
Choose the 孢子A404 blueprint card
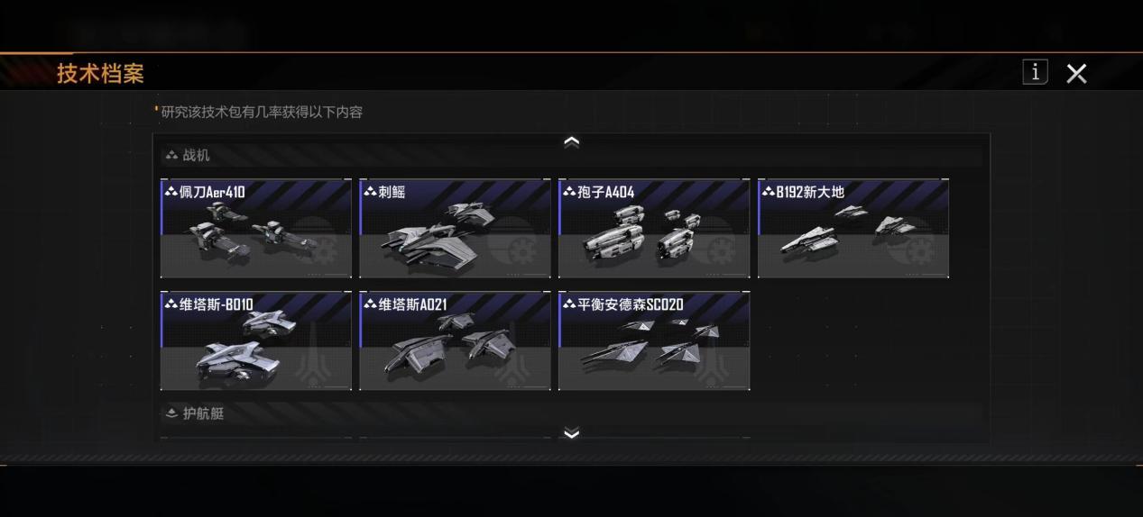click(x=654, y=228)
